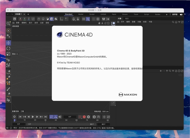Click the up arrow in Attribute Manager
190x138 pixels.
tap(167, 71)
